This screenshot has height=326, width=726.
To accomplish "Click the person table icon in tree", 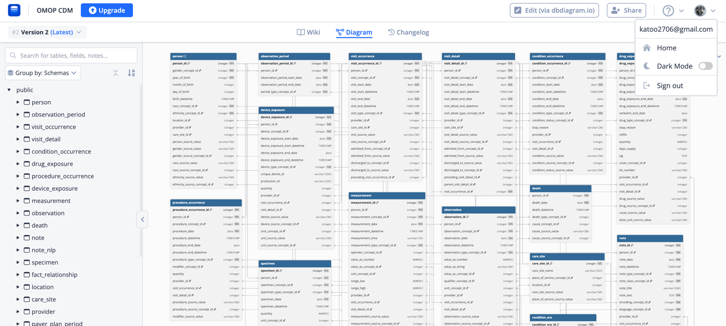I will click(27, 102).
